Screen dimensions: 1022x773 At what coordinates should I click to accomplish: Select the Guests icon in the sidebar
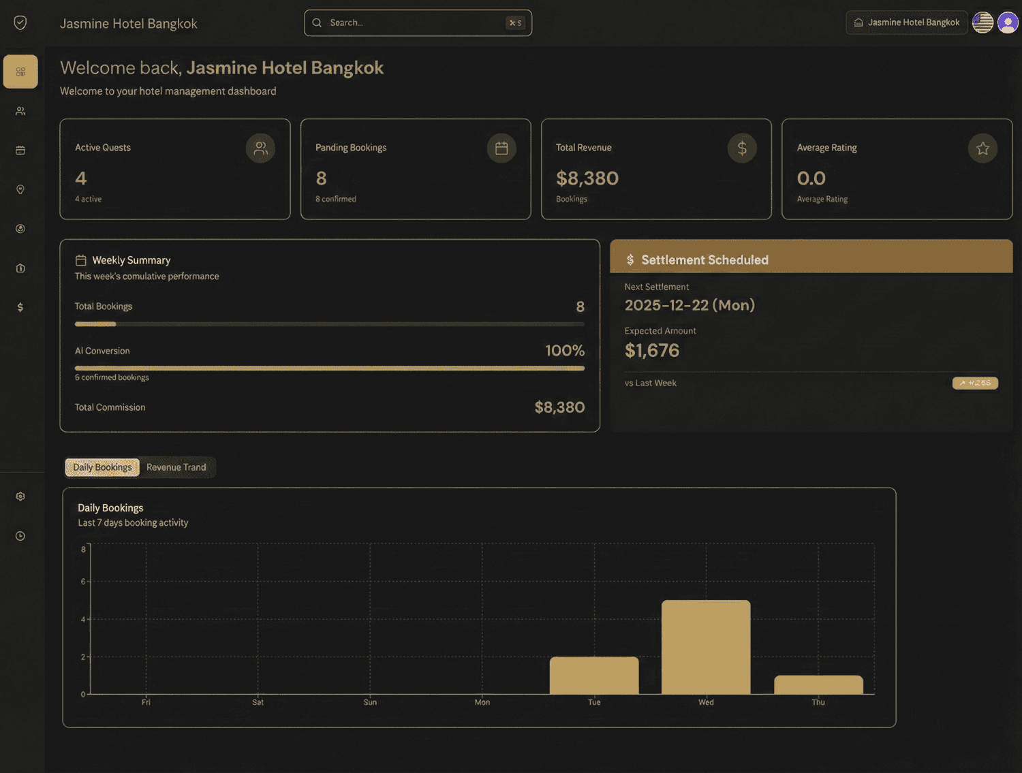pos(20,110)
